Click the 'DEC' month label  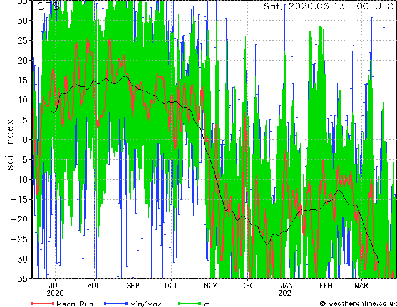click(x=248, y=286)
